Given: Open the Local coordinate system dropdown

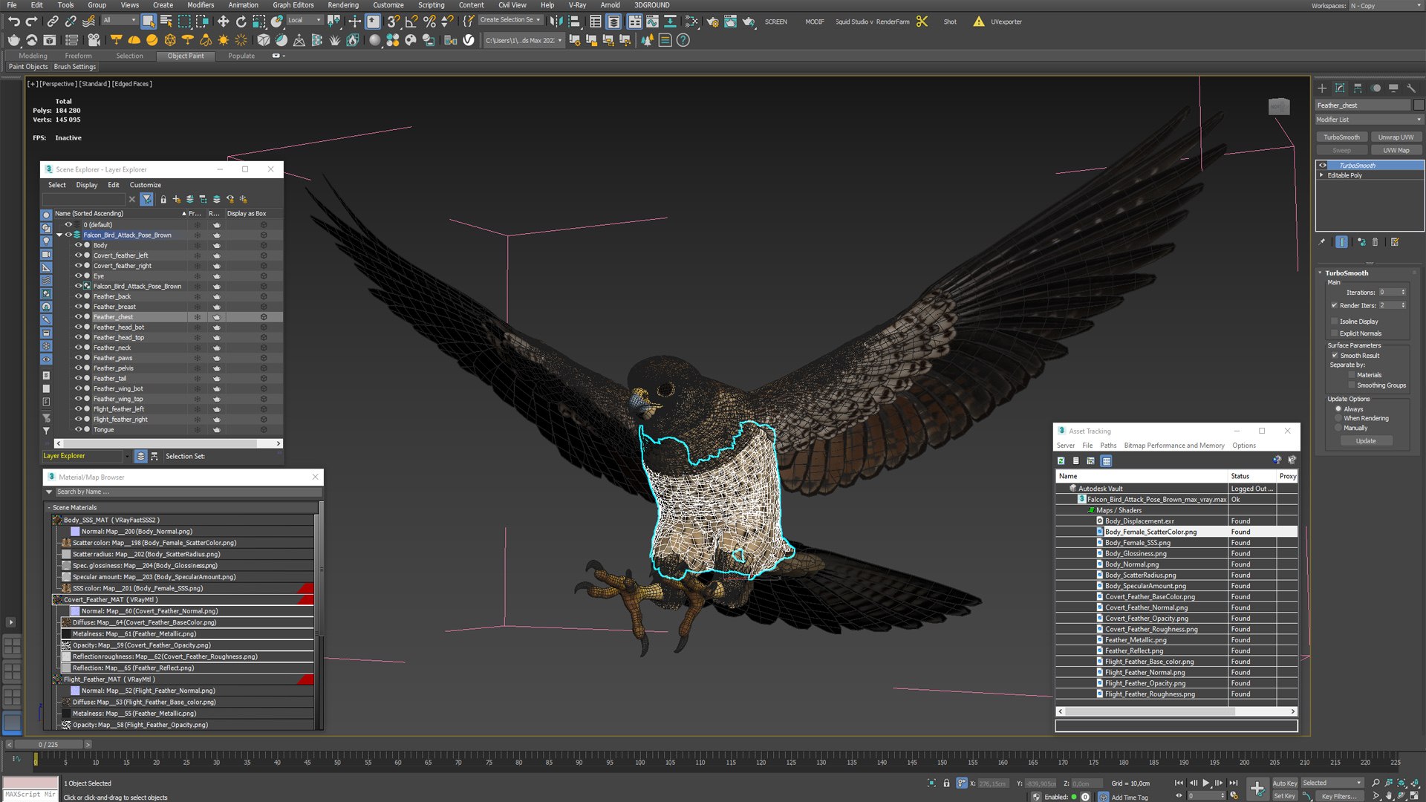Looking at the screenshot, I should point(305,21).
